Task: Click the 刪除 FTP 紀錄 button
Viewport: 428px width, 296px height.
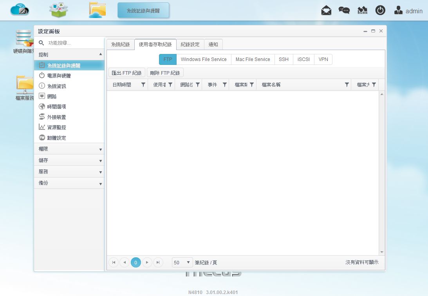Action: [165, 73]
